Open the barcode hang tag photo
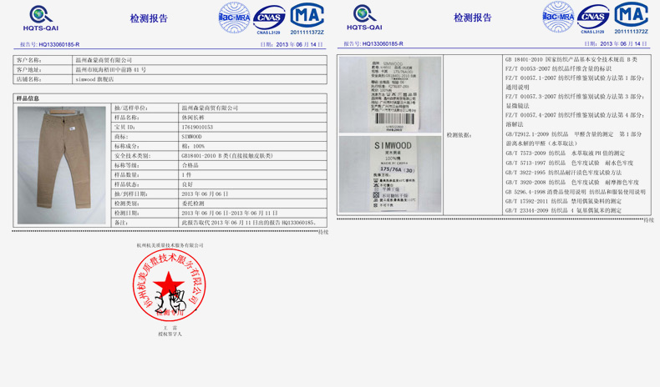660x387 pixels. pyautogui.click(x=390, y=94)
